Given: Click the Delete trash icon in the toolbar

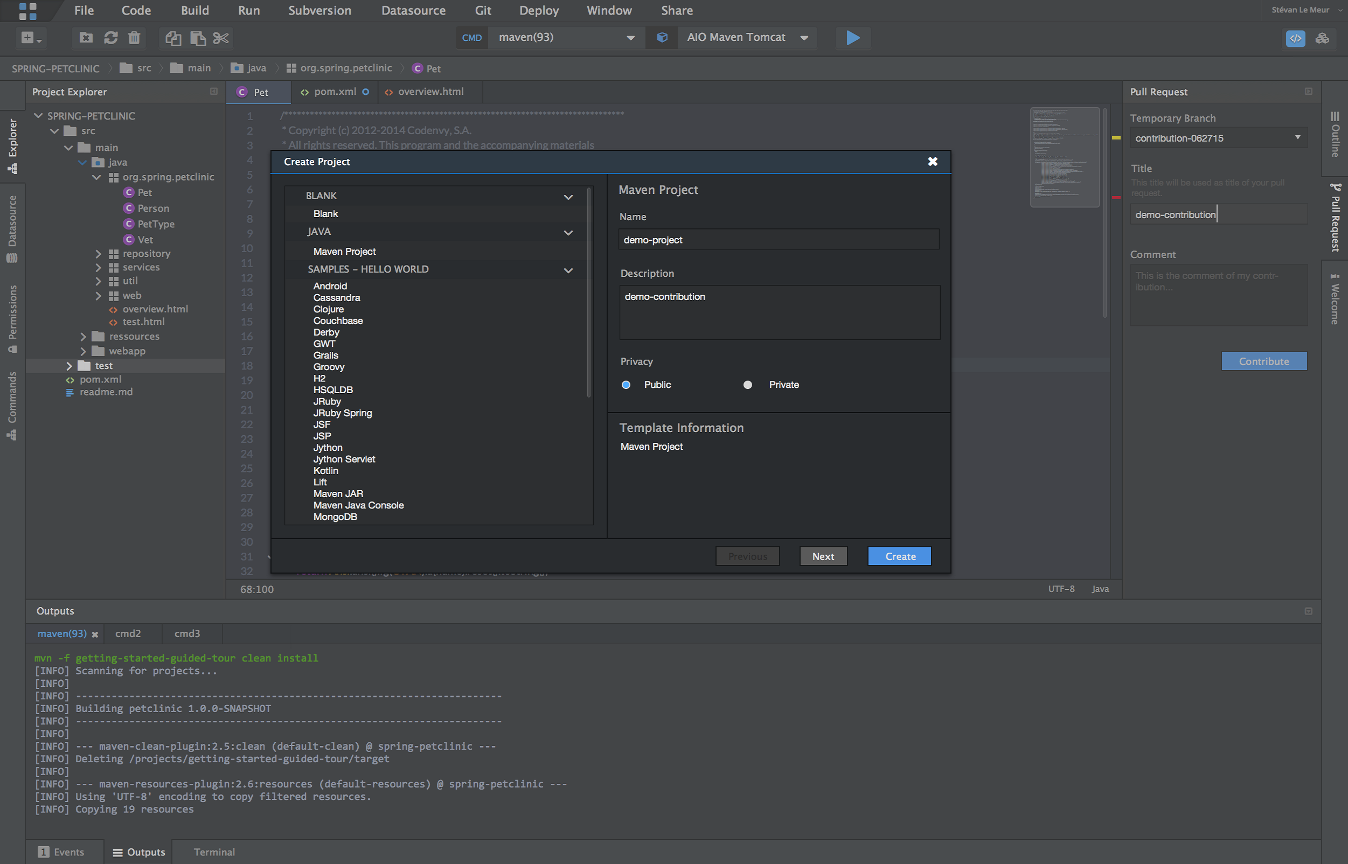Looking at the screenshot, I should (134, 38).
